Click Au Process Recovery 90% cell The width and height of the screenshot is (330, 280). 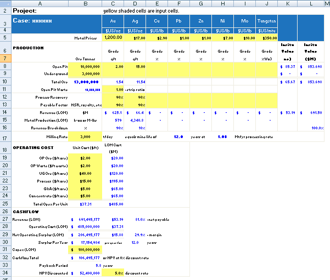coord(113,97)
